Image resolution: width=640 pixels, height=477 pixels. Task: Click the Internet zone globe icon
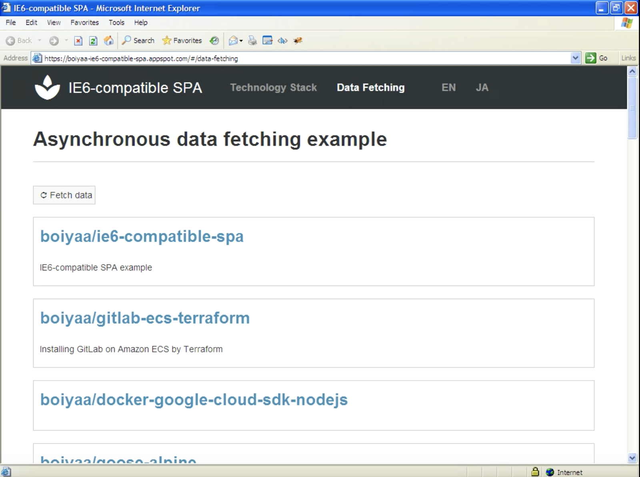click(550, 472)
